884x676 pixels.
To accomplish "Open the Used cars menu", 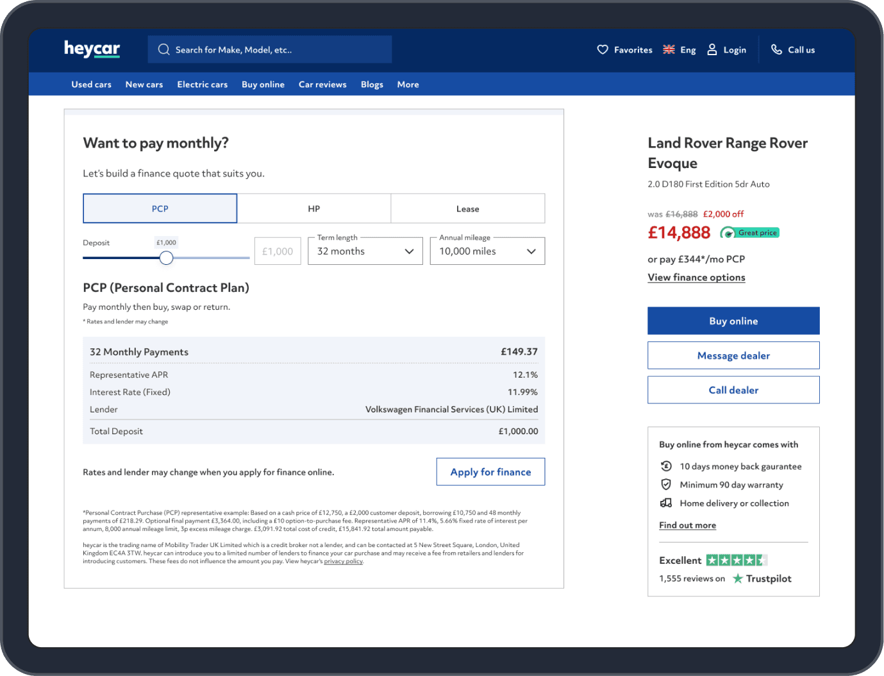I will pos(92,84).
